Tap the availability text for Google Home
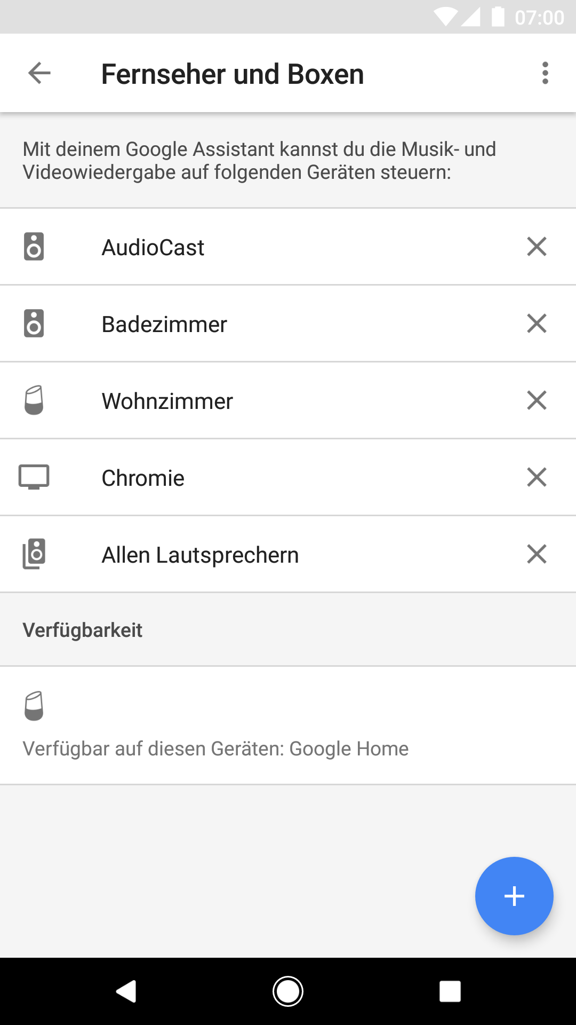The image size is (576, 1025). click(215, 749)
